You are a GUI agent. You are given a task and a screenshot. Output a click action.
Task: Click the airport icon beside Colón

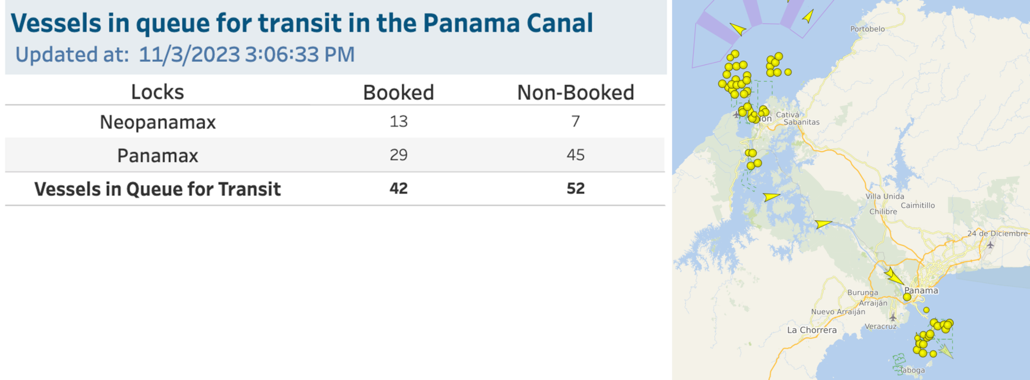tap(736, 115)
